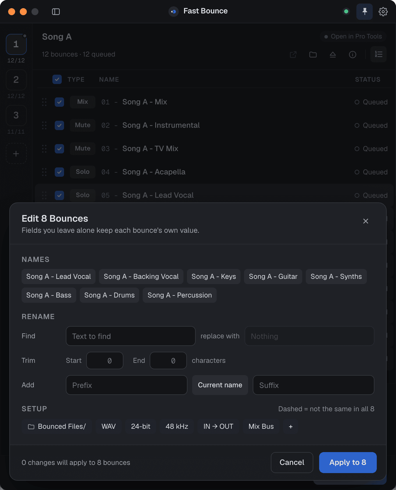Click the Song A - Backing Vocal name chip
The width and height of the screenshot is (396, 490).
[141, 276]
